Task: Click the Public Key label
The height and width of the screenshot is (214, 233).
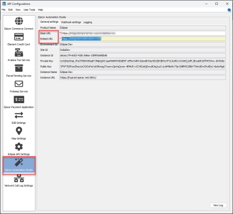Action: click(46, 66)
